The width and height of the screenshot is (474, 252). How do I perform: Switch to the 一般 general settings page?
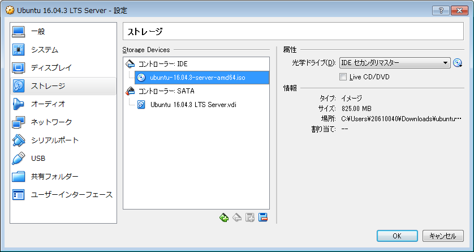37,32
